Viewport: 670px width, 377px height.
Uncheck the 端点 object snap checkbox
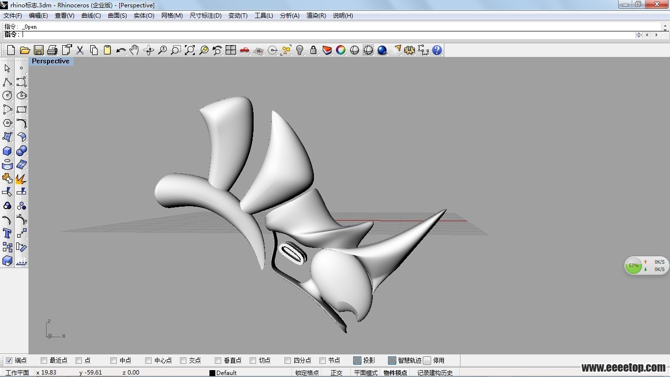[9, 360]
